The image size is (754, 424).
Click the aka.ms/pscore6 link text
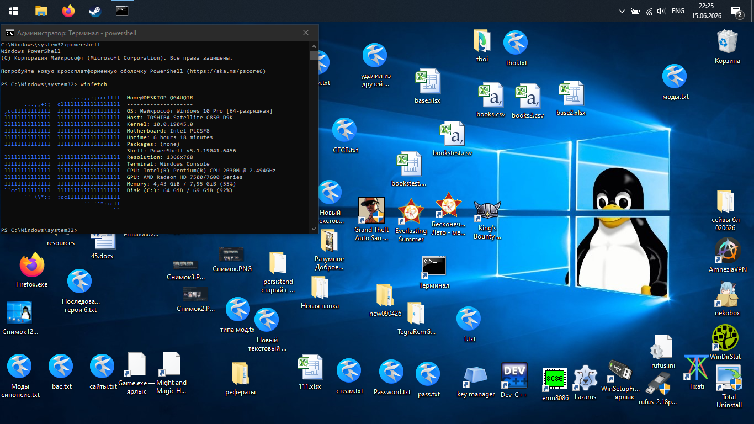[226, 71]
